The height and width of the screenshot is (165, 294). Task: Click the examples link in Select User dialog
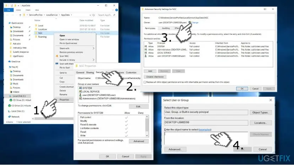pyautogui.click(x=205, y=130)
